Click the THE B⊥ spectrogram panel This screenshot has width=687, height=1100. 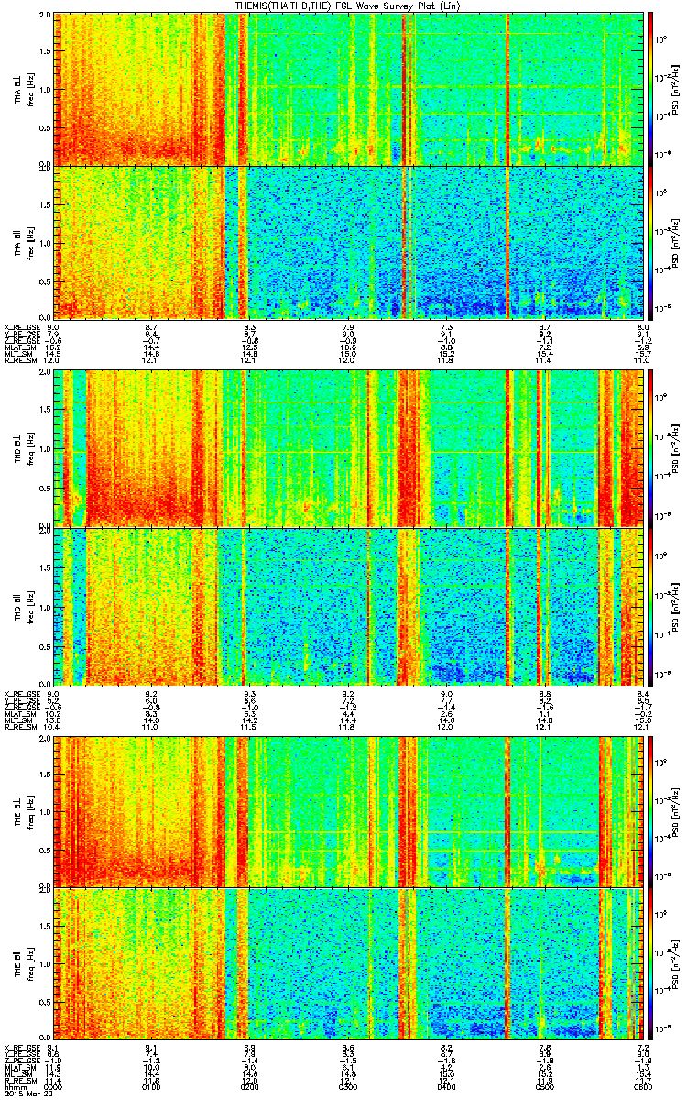[x=348, y=810]
